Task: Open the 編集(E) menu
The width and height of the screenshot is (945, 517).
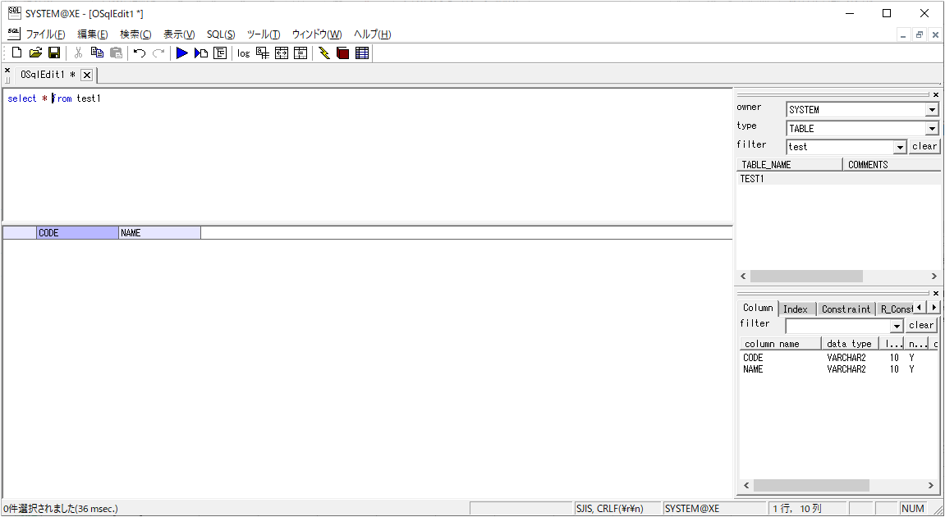Action: (x=92, y=34)
